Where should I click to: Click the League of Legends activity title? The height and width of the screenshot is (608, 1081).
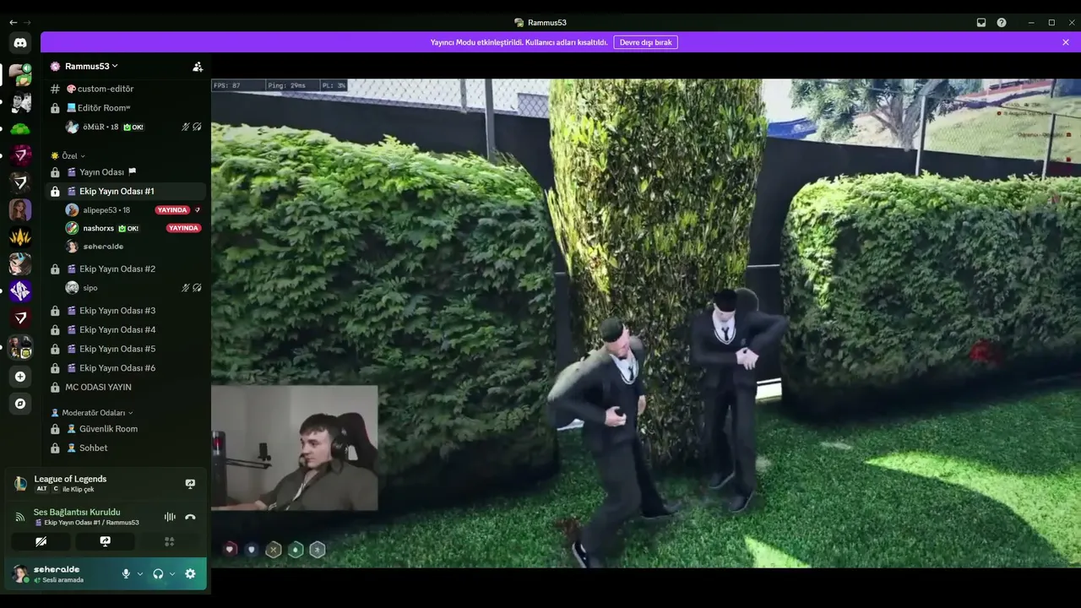[x=70, y=479]
